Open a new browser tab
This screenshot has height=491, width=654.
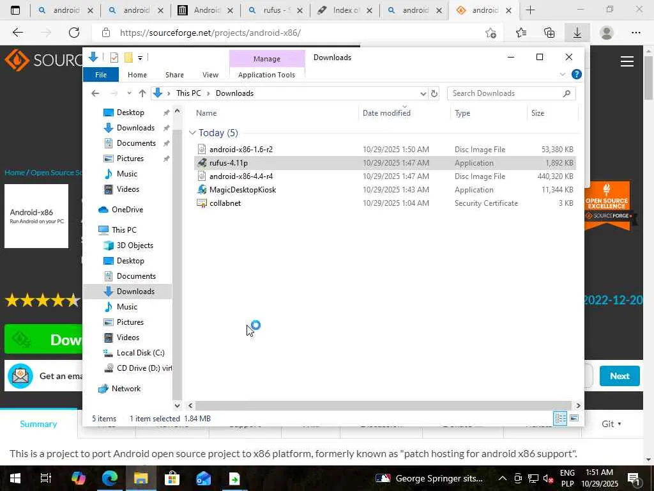[x=530, y=10]
